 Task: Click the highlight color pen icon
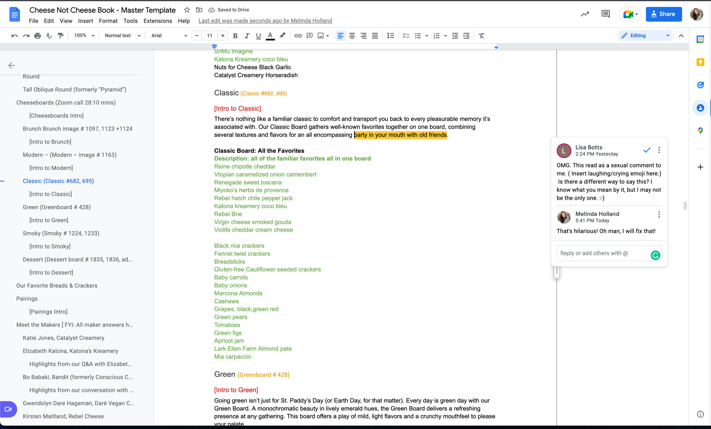point(283,36)
